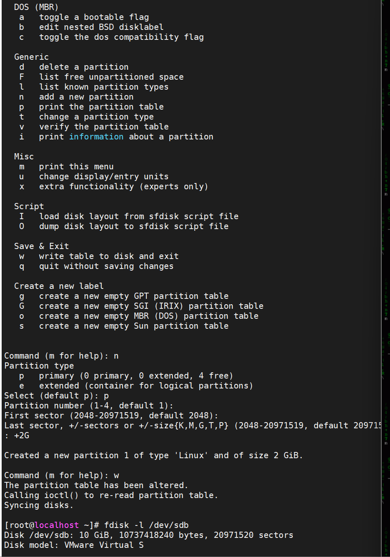The height and width of the screenshot is (557, 390).
Task: Click the "Save & Exit" section heading
Action: [x=41, y=246]
